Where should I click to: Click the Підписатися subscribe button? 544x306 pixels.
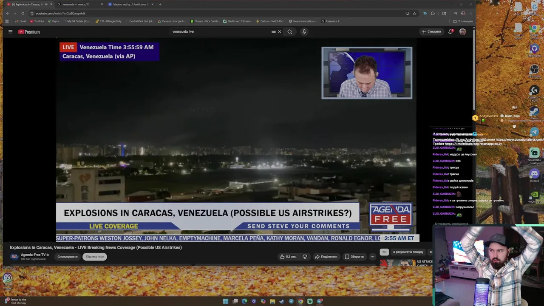coord(95,257)
